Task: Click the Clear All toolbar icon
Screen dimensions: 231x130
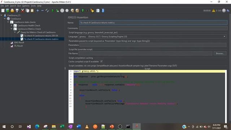Action: coord(77,10)
